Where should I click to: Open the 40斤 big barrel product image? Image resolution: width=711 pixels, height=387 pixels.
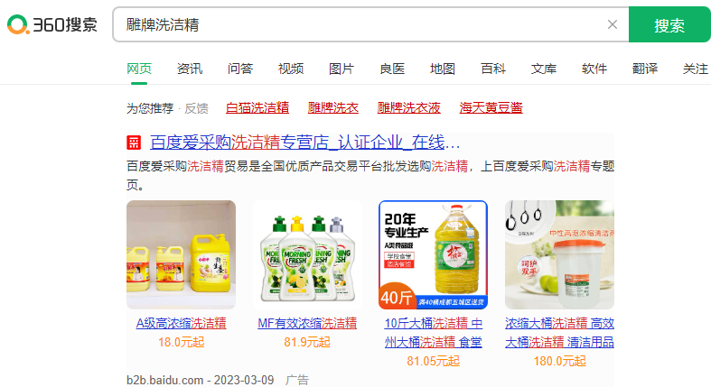click(433, 254)
